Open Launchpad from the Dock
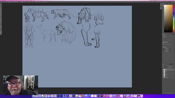Viewport: 175px width, 98px height. [x=36, y=96]
